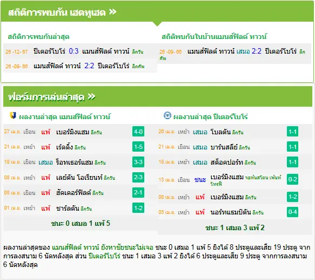Click the เร้ดดิ้ง opponent name
Viewport: 315px width, 280px height.
point(64,147)
